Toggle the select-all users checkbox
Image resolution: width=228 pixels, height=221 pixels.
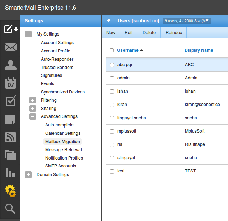coord(112,50)
